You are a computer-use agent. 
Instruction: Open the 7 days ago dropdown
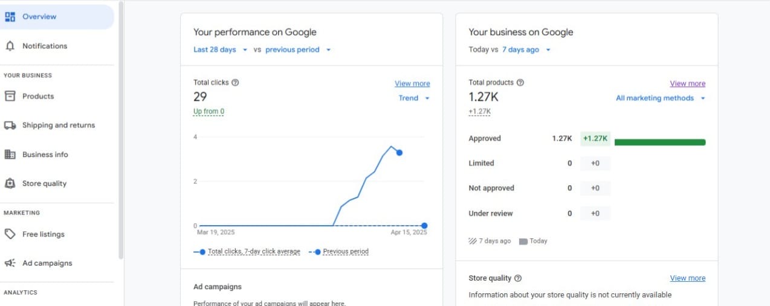pyautogui.click(x=526, y=49)
